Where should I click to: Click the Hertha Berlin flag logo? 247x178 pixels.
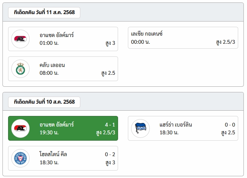tap(140, 128)
